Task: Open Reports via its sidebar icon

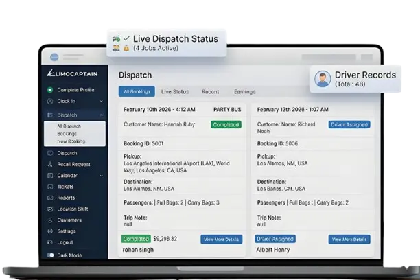Action: tap(49, 198)
